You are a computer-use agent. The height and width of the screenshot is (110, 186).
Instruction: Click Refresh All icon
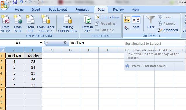tap(87, 20)
